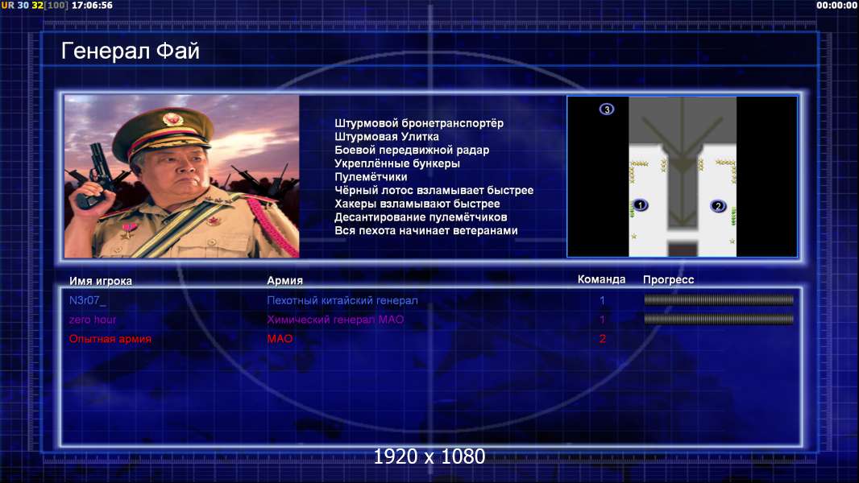Click the General Fai portrait image
859x483 pixels.
pyautogui.click(x=182, y=176)
